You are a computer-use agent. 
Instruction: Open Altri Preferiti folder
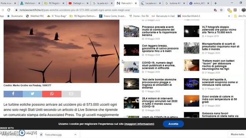click(x=240, y=16)
